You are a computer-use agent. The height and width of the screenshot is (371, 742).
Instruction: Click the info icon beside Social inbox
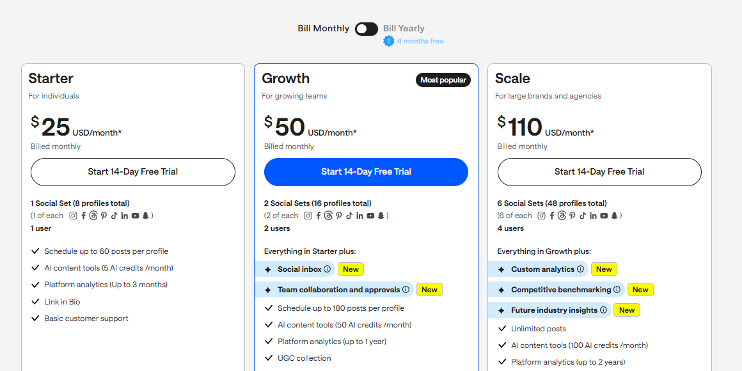(327, 269)
